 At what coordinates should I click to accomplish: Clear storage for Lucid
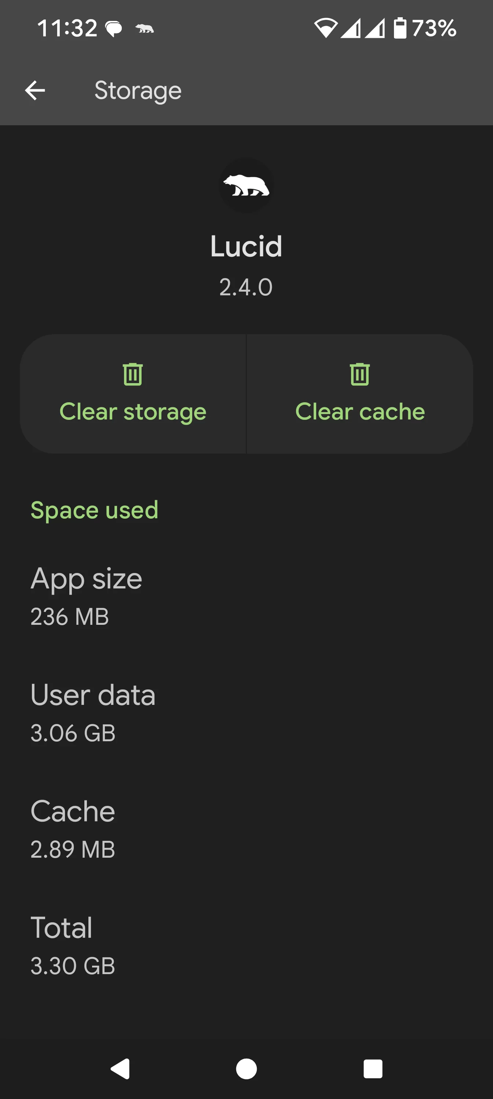(133, 394)
